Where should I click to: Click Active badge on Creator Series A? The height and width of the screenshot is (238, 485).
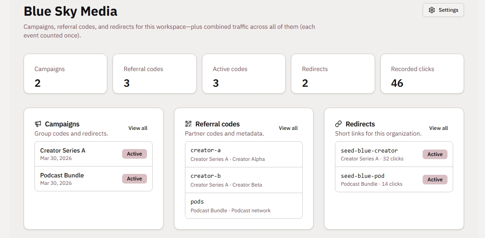click(134, 154)
